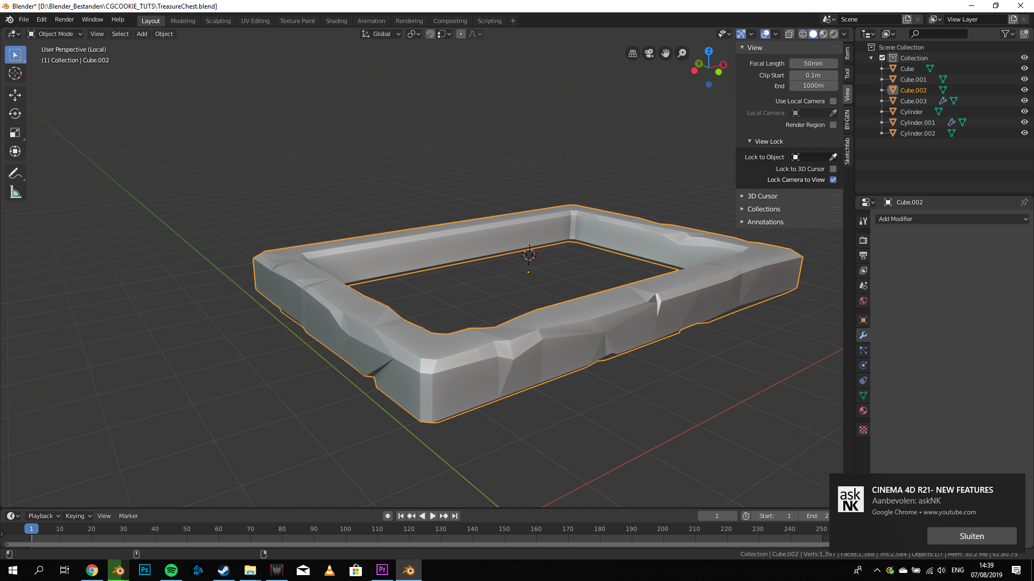Image resolution: width=1034 pixels, height=581 pixels.
Task: Activate the Annotate pencil tool
Action: coord(15,173)
